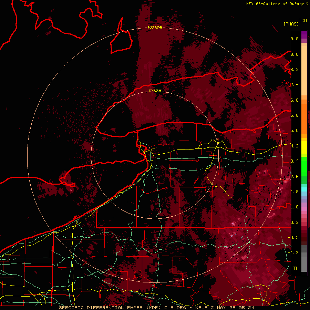Click the 5.0 scale value

(x=294, y=131)
